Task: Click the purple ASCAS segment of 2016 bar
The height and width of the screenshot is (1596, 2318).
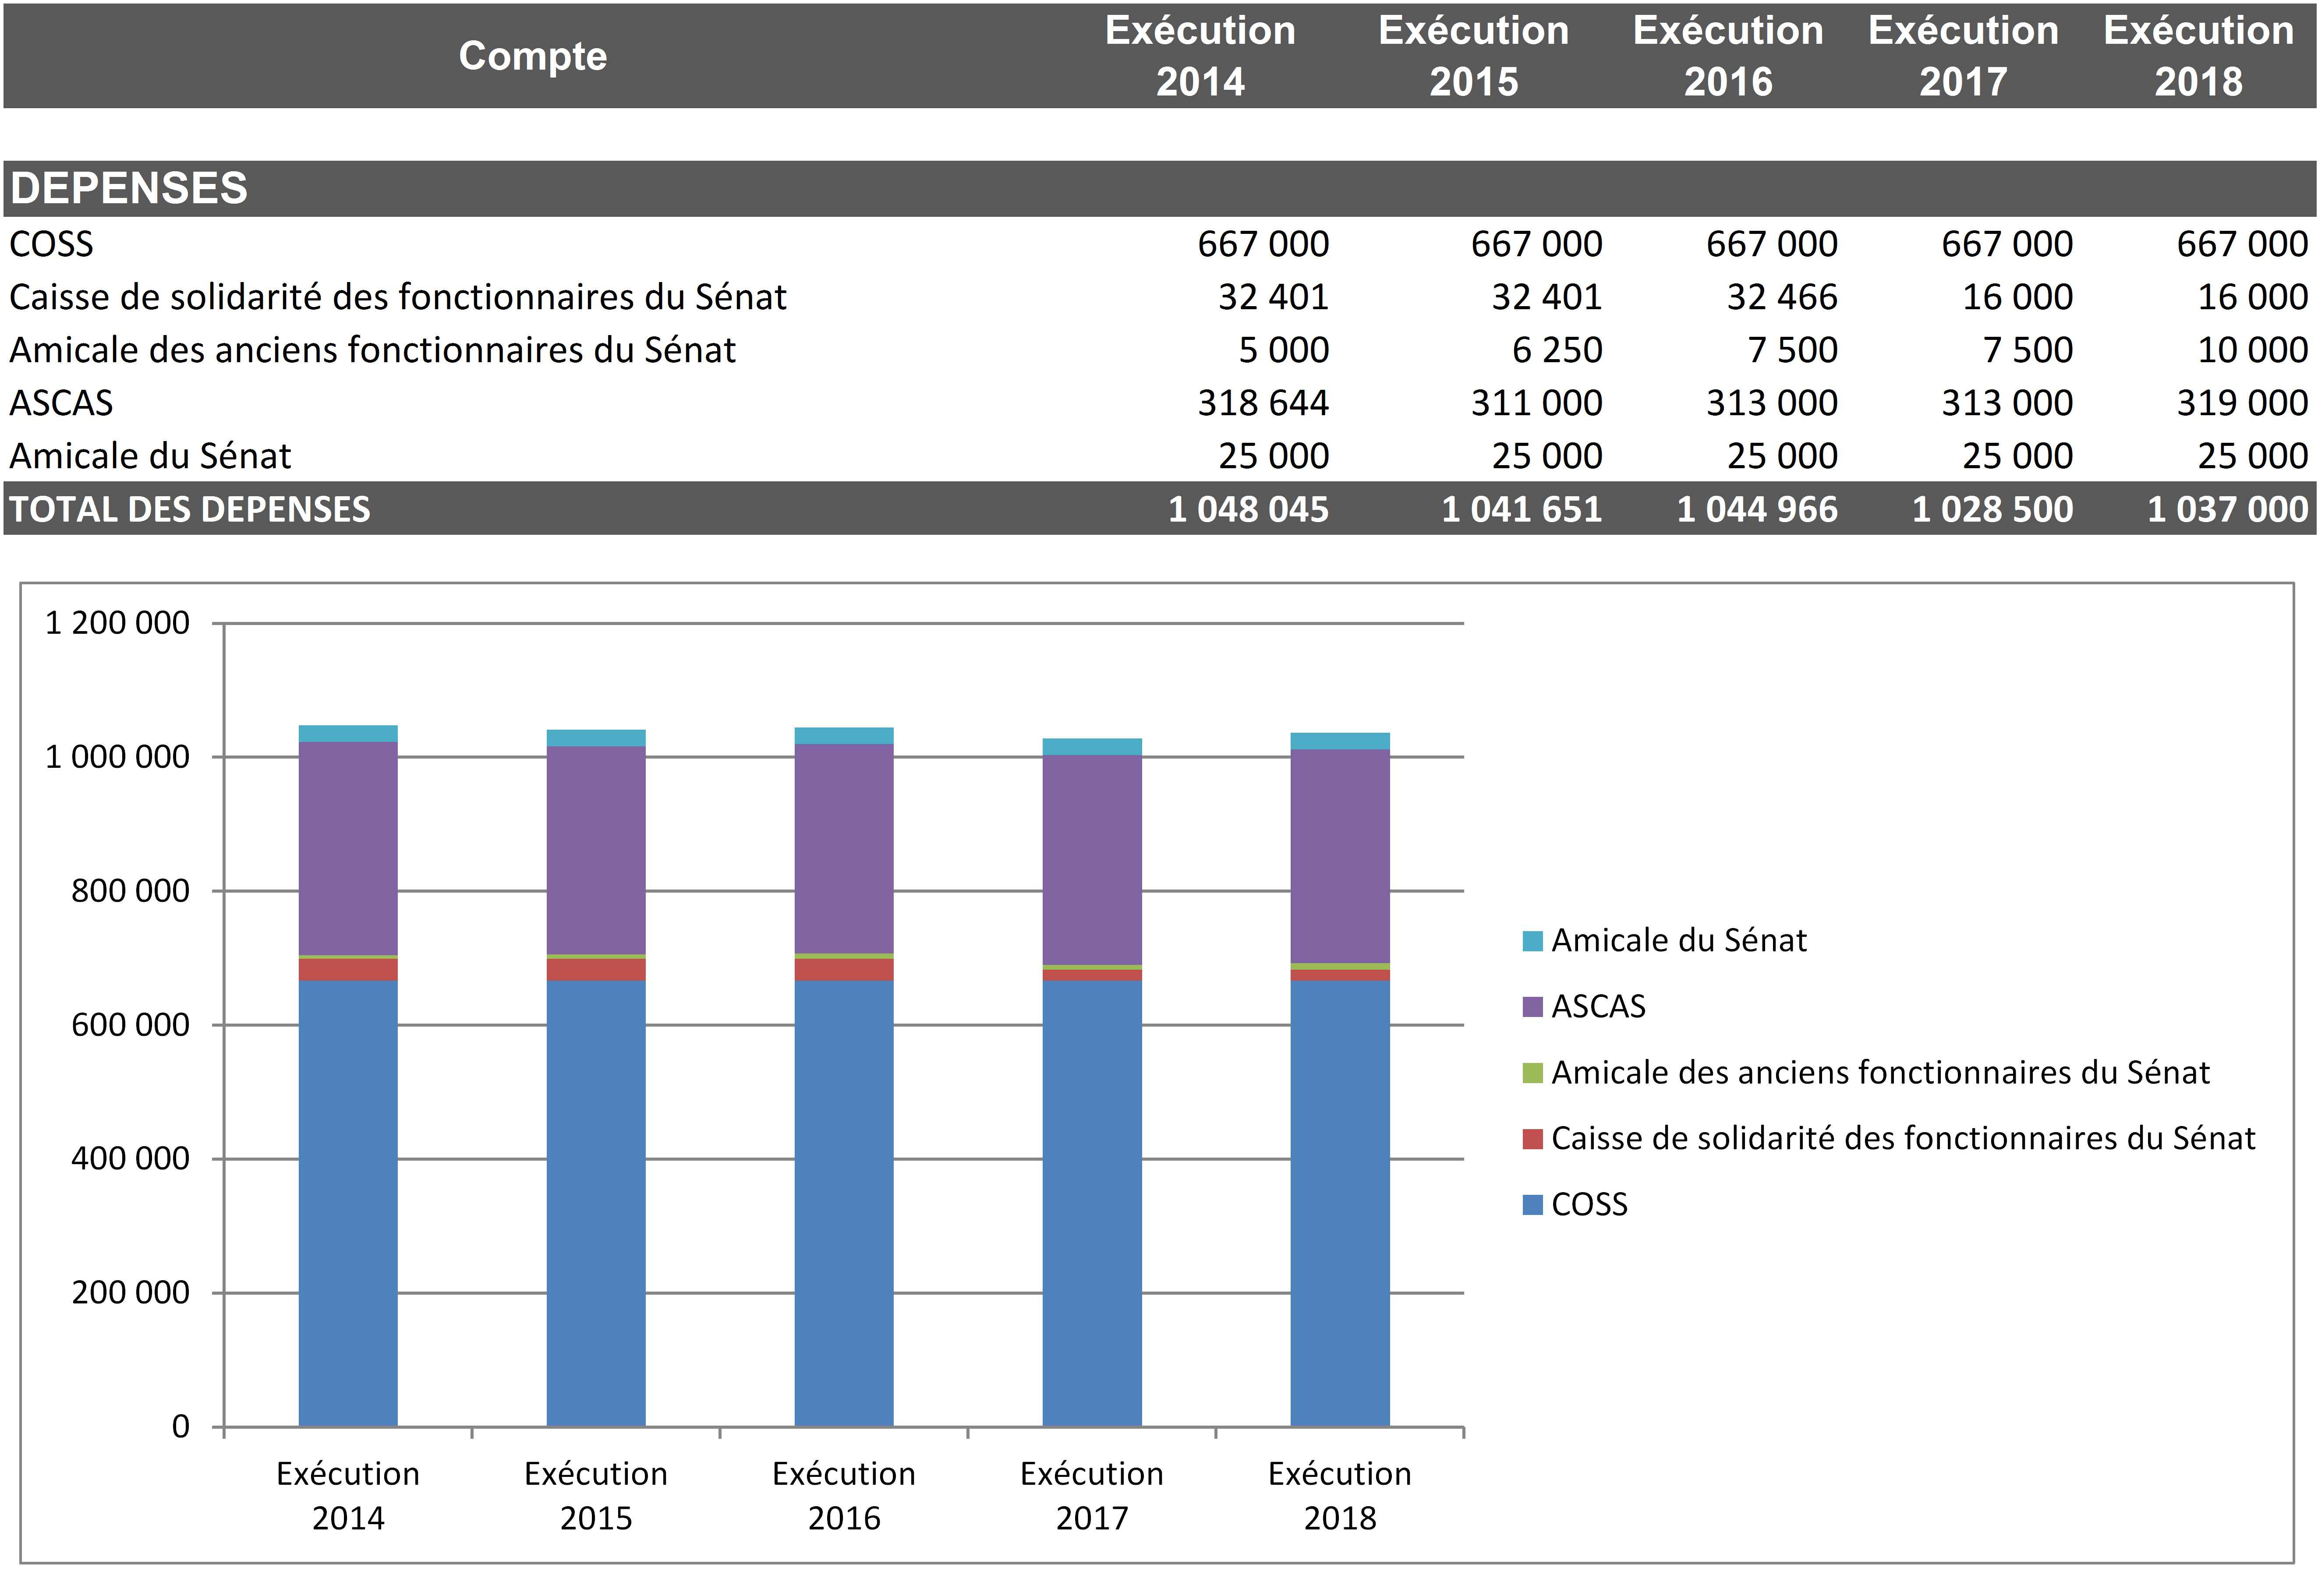Action: click(843, 848)
